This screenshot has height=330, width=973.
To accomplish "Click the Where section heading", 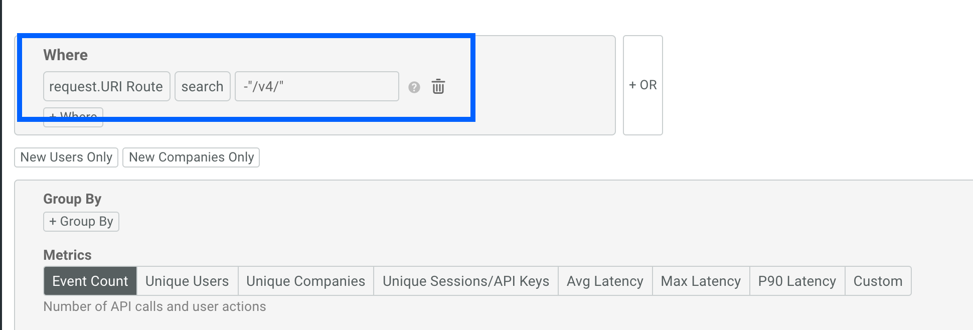I will click(x=66, y=55).
